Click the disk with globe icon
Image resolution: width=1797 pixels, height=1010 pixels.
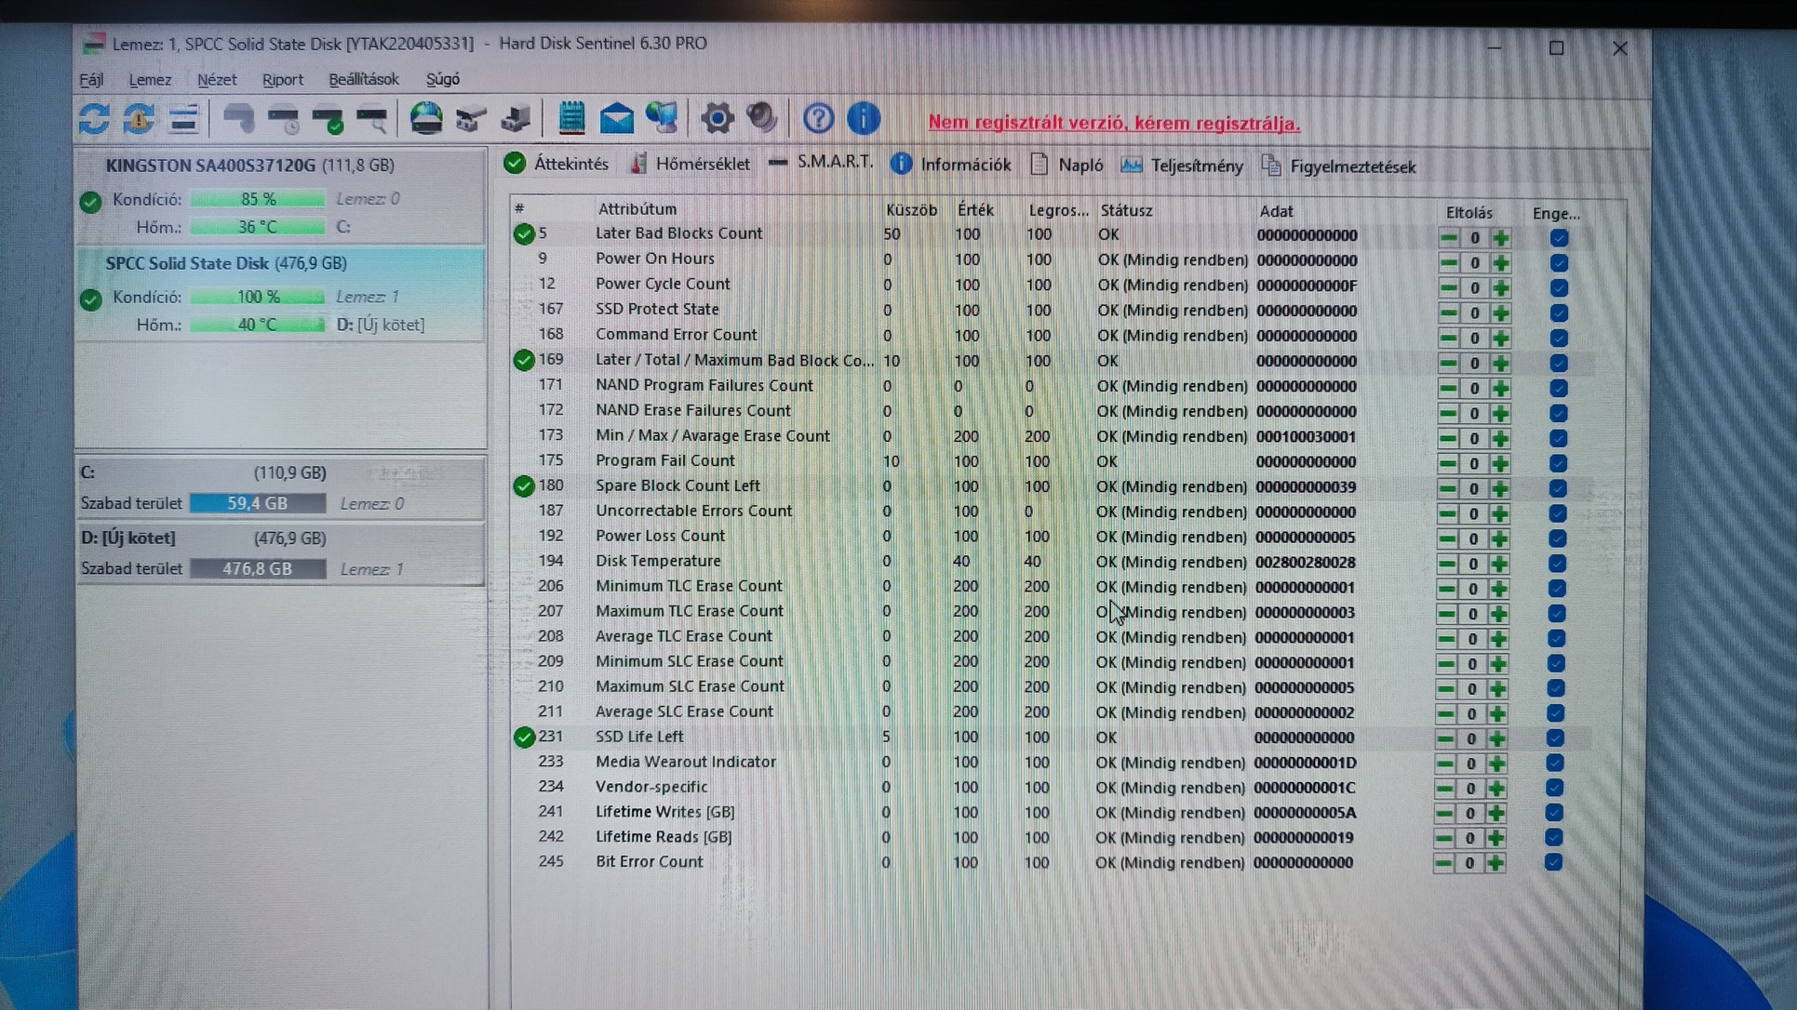click(x=426, y=119)
